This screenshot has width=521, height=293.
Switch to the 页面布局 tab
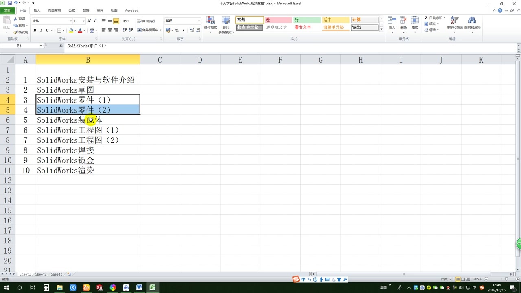click(54, 10)
